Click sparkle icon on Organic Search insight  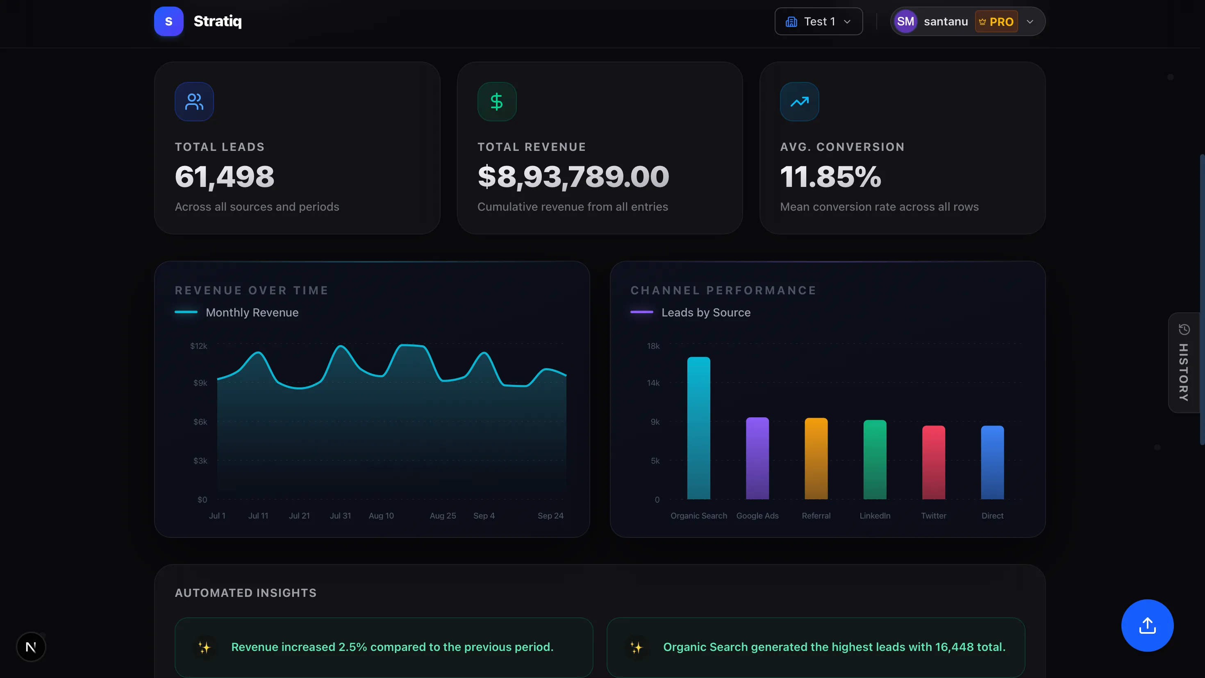click(636, 648)
